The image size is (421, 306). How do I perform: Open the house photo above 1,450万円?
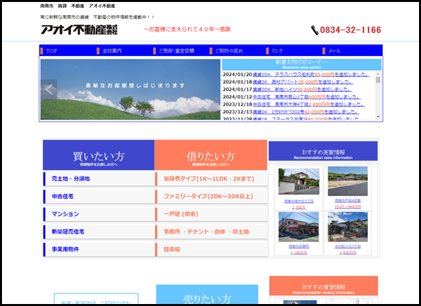coord(348,227)
